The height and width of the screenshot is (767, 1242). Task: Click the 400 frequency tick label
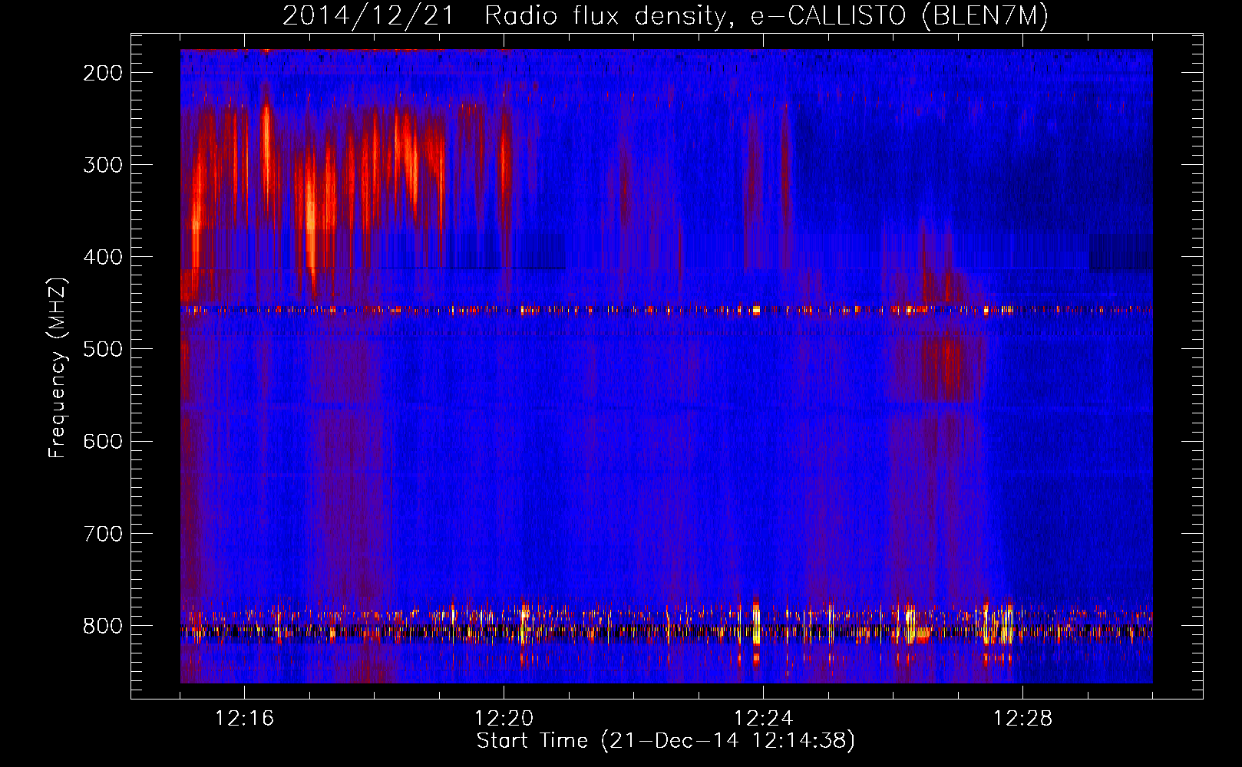[103, 257]
